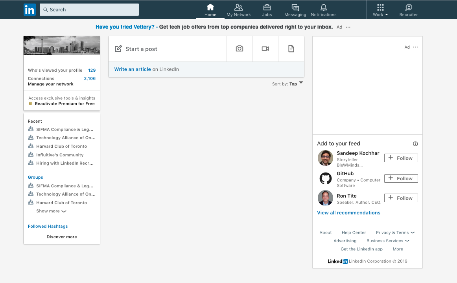The width and height of the screenshot is (457, 283).
Task: Select the Jobs icon in the navbar
Action: point(267,9)
